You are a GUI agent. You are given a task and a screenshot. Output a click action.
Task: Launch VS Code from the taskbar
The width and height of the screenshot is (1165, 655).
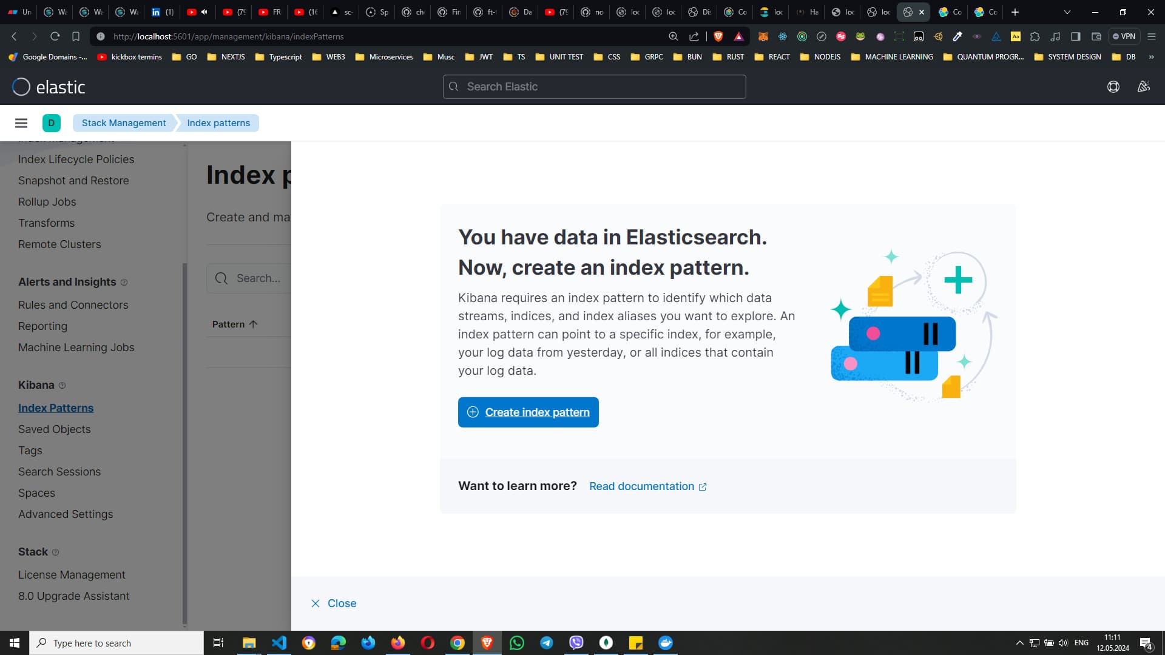(279, 642)
